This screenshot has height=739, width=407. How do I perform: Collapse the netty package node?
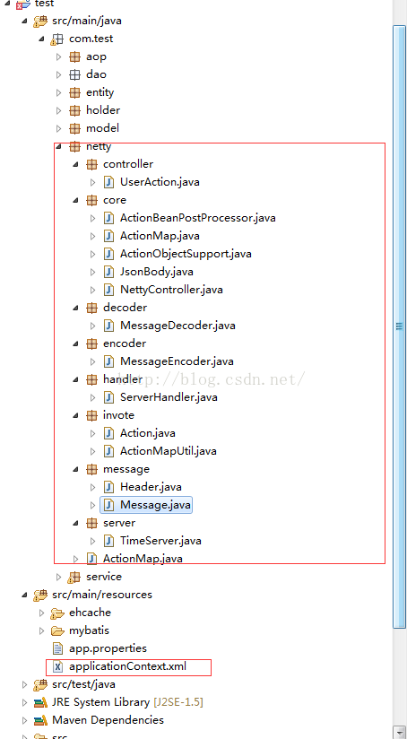(x=58, y=146)
